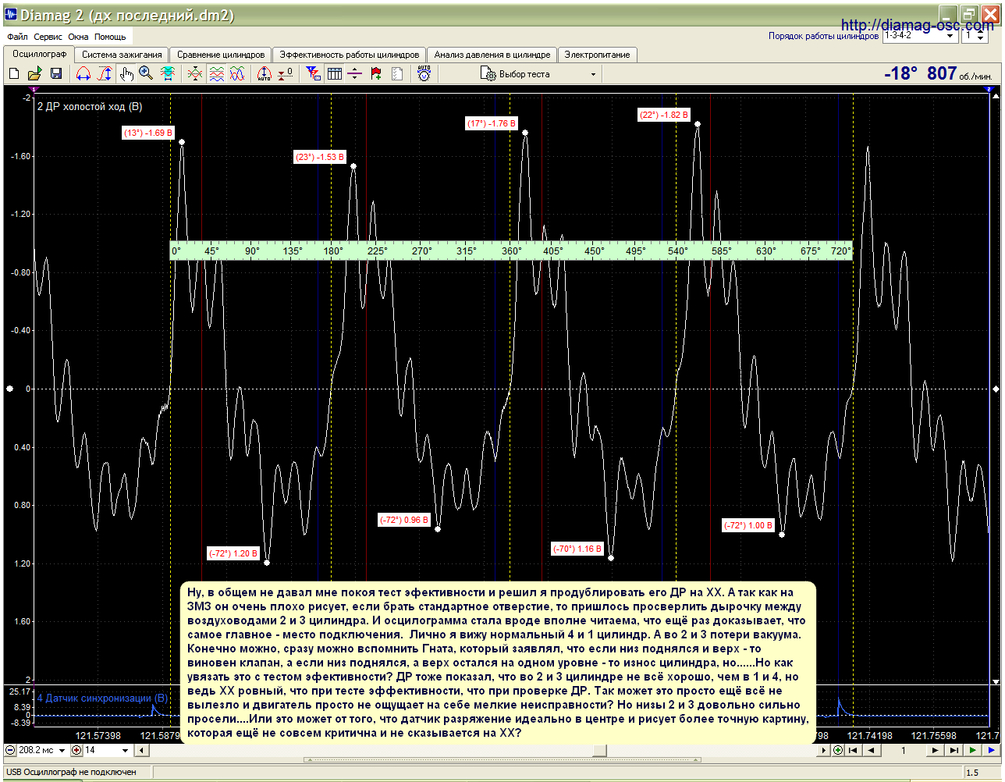
Task: Jump to last frame button
Action: [x=954, y=750]
